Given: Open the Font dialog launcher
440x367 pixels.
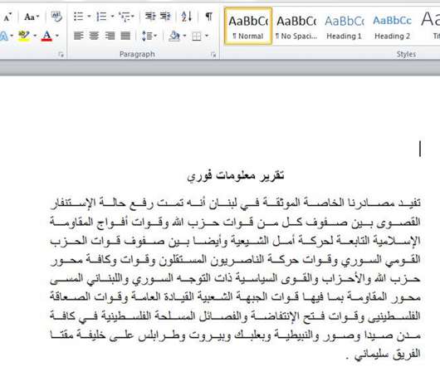Looking at the screenshot, I should pos(61,55).
